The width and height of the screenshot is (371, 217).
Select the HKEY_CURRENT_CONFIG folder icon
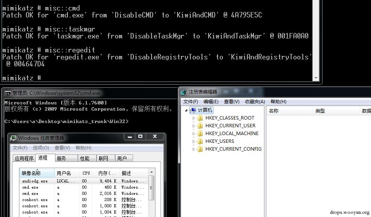pos(200,149)
